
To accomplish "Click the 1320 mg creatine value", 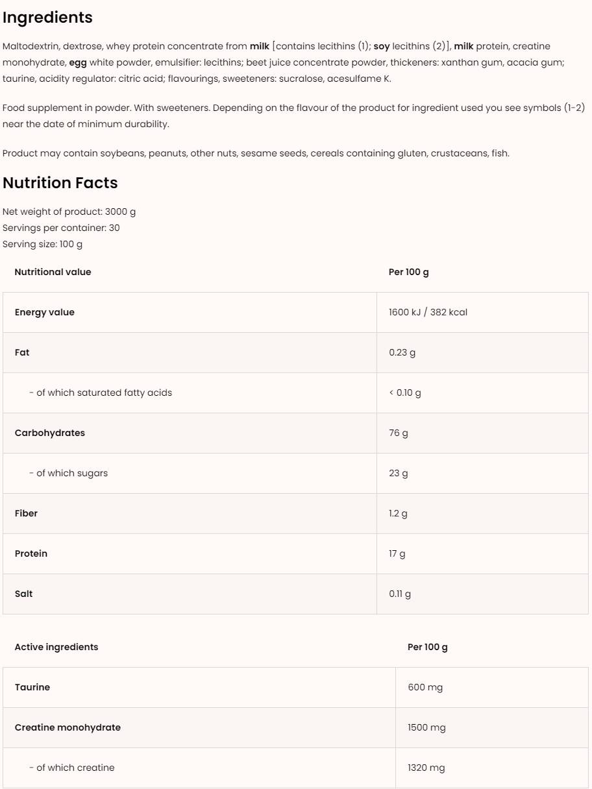I will 426,768.
